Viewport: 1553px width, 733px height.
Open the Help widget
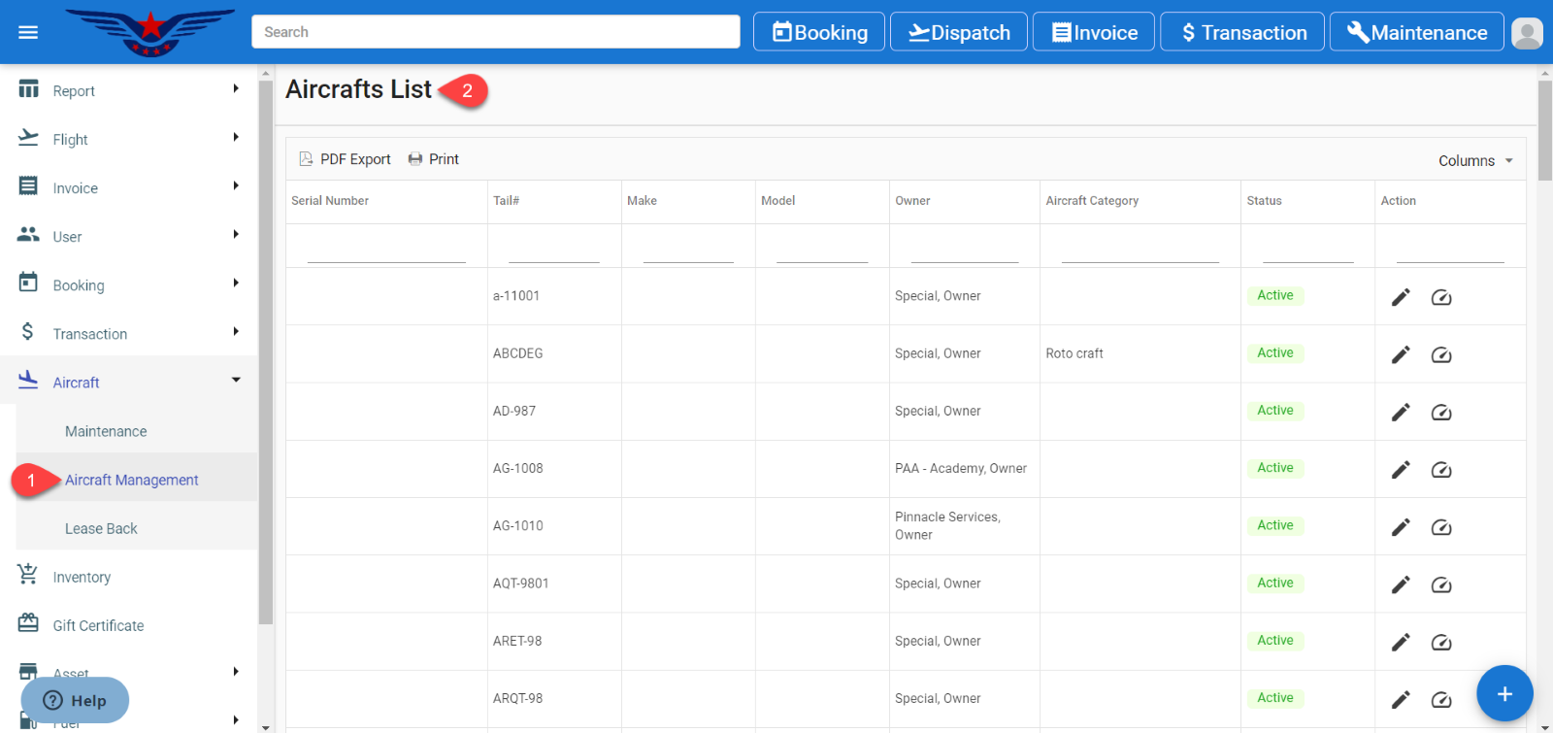coord(75,700)
